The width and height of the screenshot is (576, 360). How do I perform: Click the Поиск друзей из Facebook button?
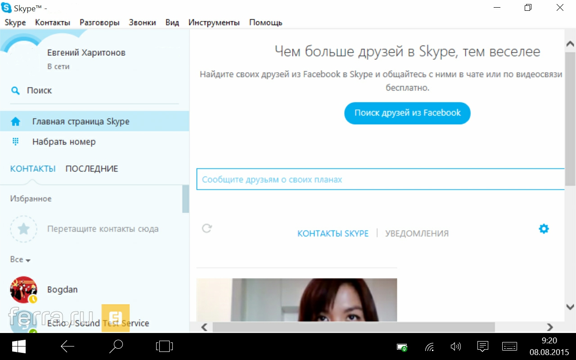click(x=407, y=113)
